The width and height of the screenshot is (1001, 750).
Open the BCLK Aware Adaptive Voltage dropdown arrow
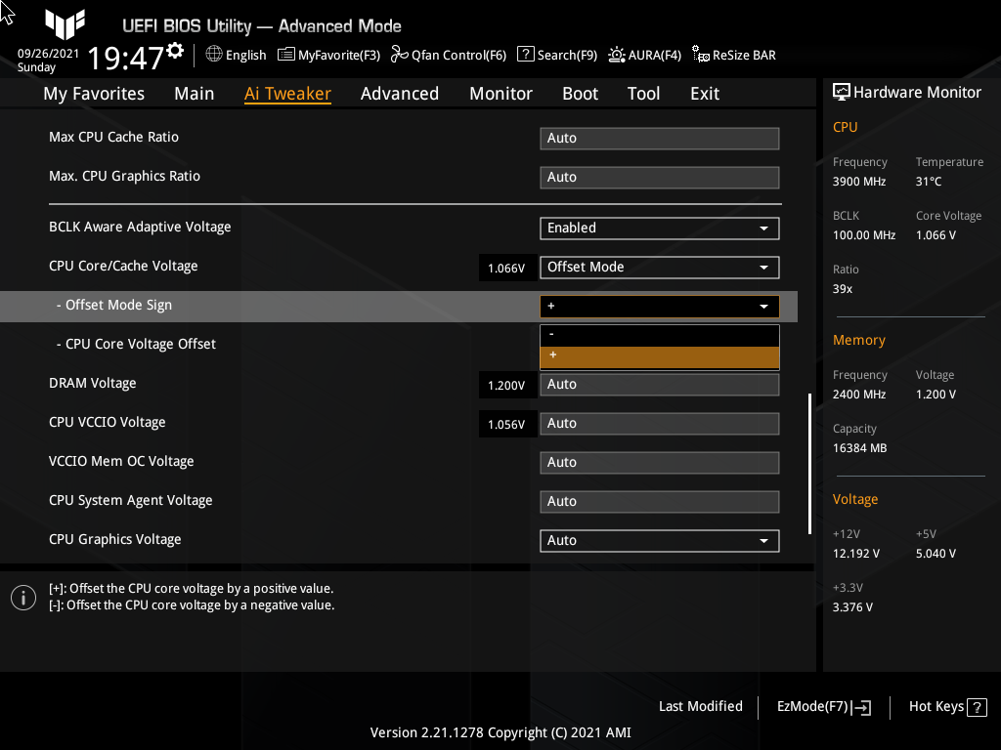pyautogui.click(x=764, y=228)
